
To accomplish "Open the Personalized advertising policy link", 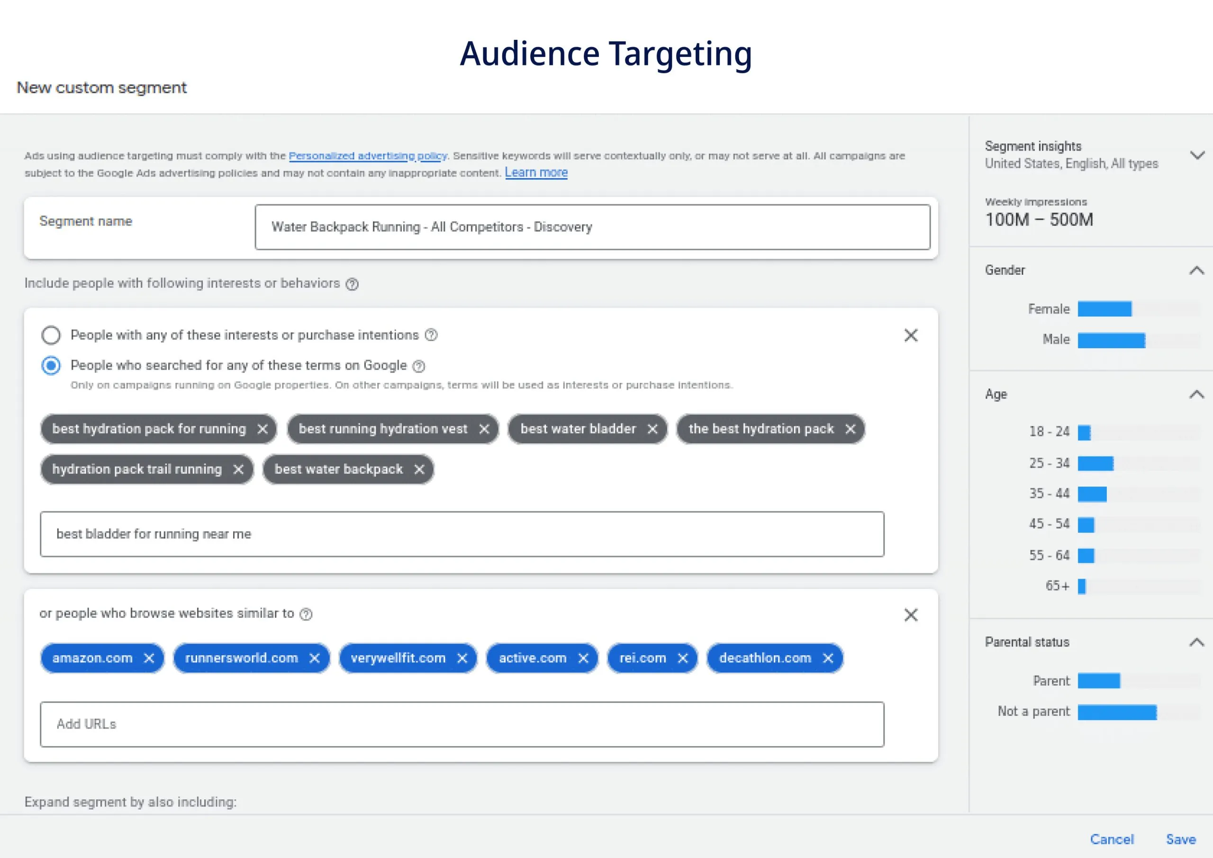I will pos(367,155).
